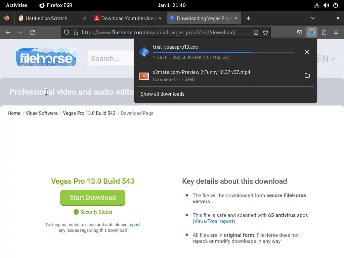
Task: Click the forward navigation arrow
Action: click(20, 33)
